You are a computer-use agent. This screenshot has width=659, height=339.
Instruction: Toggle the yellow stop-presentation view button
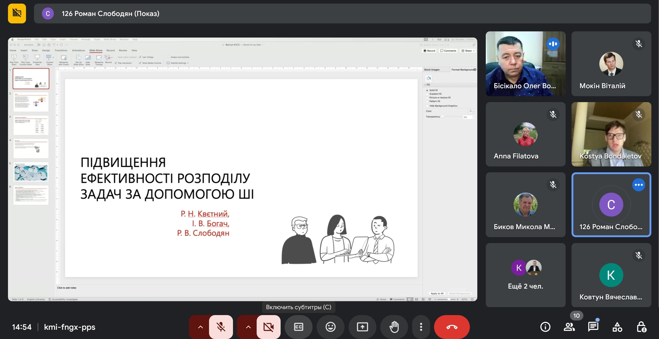17,13
